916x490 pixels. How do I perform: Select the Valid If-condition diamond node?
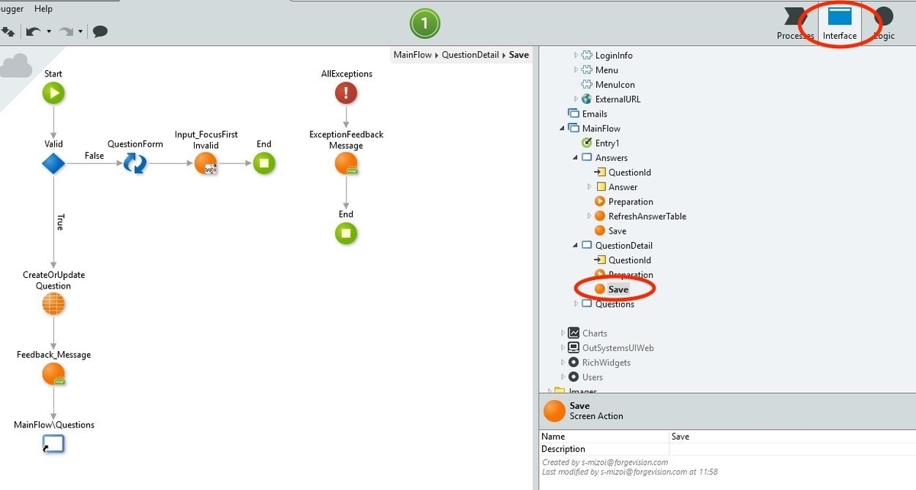53,163
